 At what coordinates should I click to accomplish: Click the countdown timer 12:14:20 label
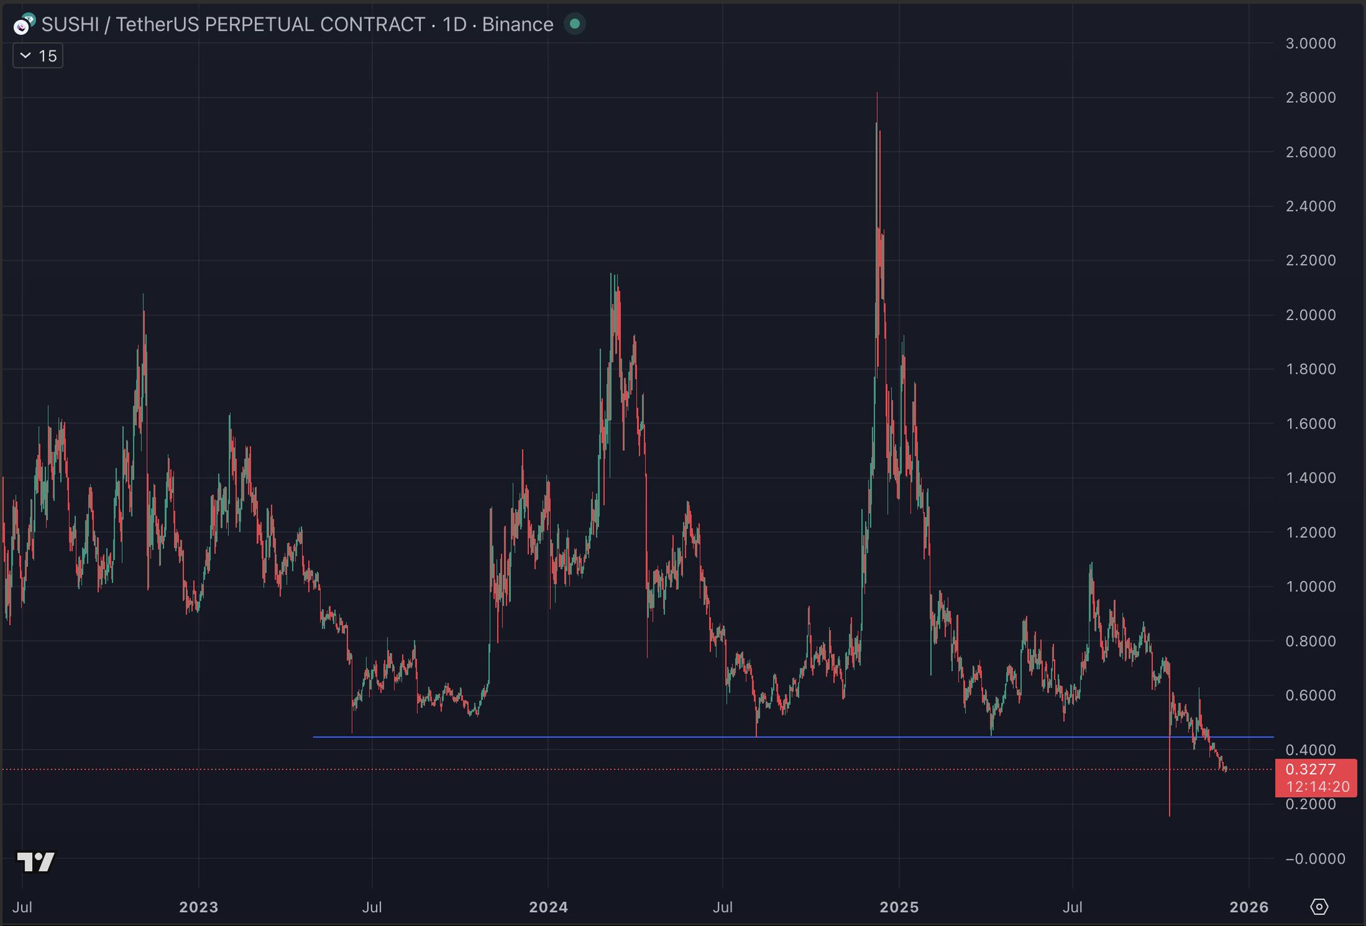[x=1317, y=787]
